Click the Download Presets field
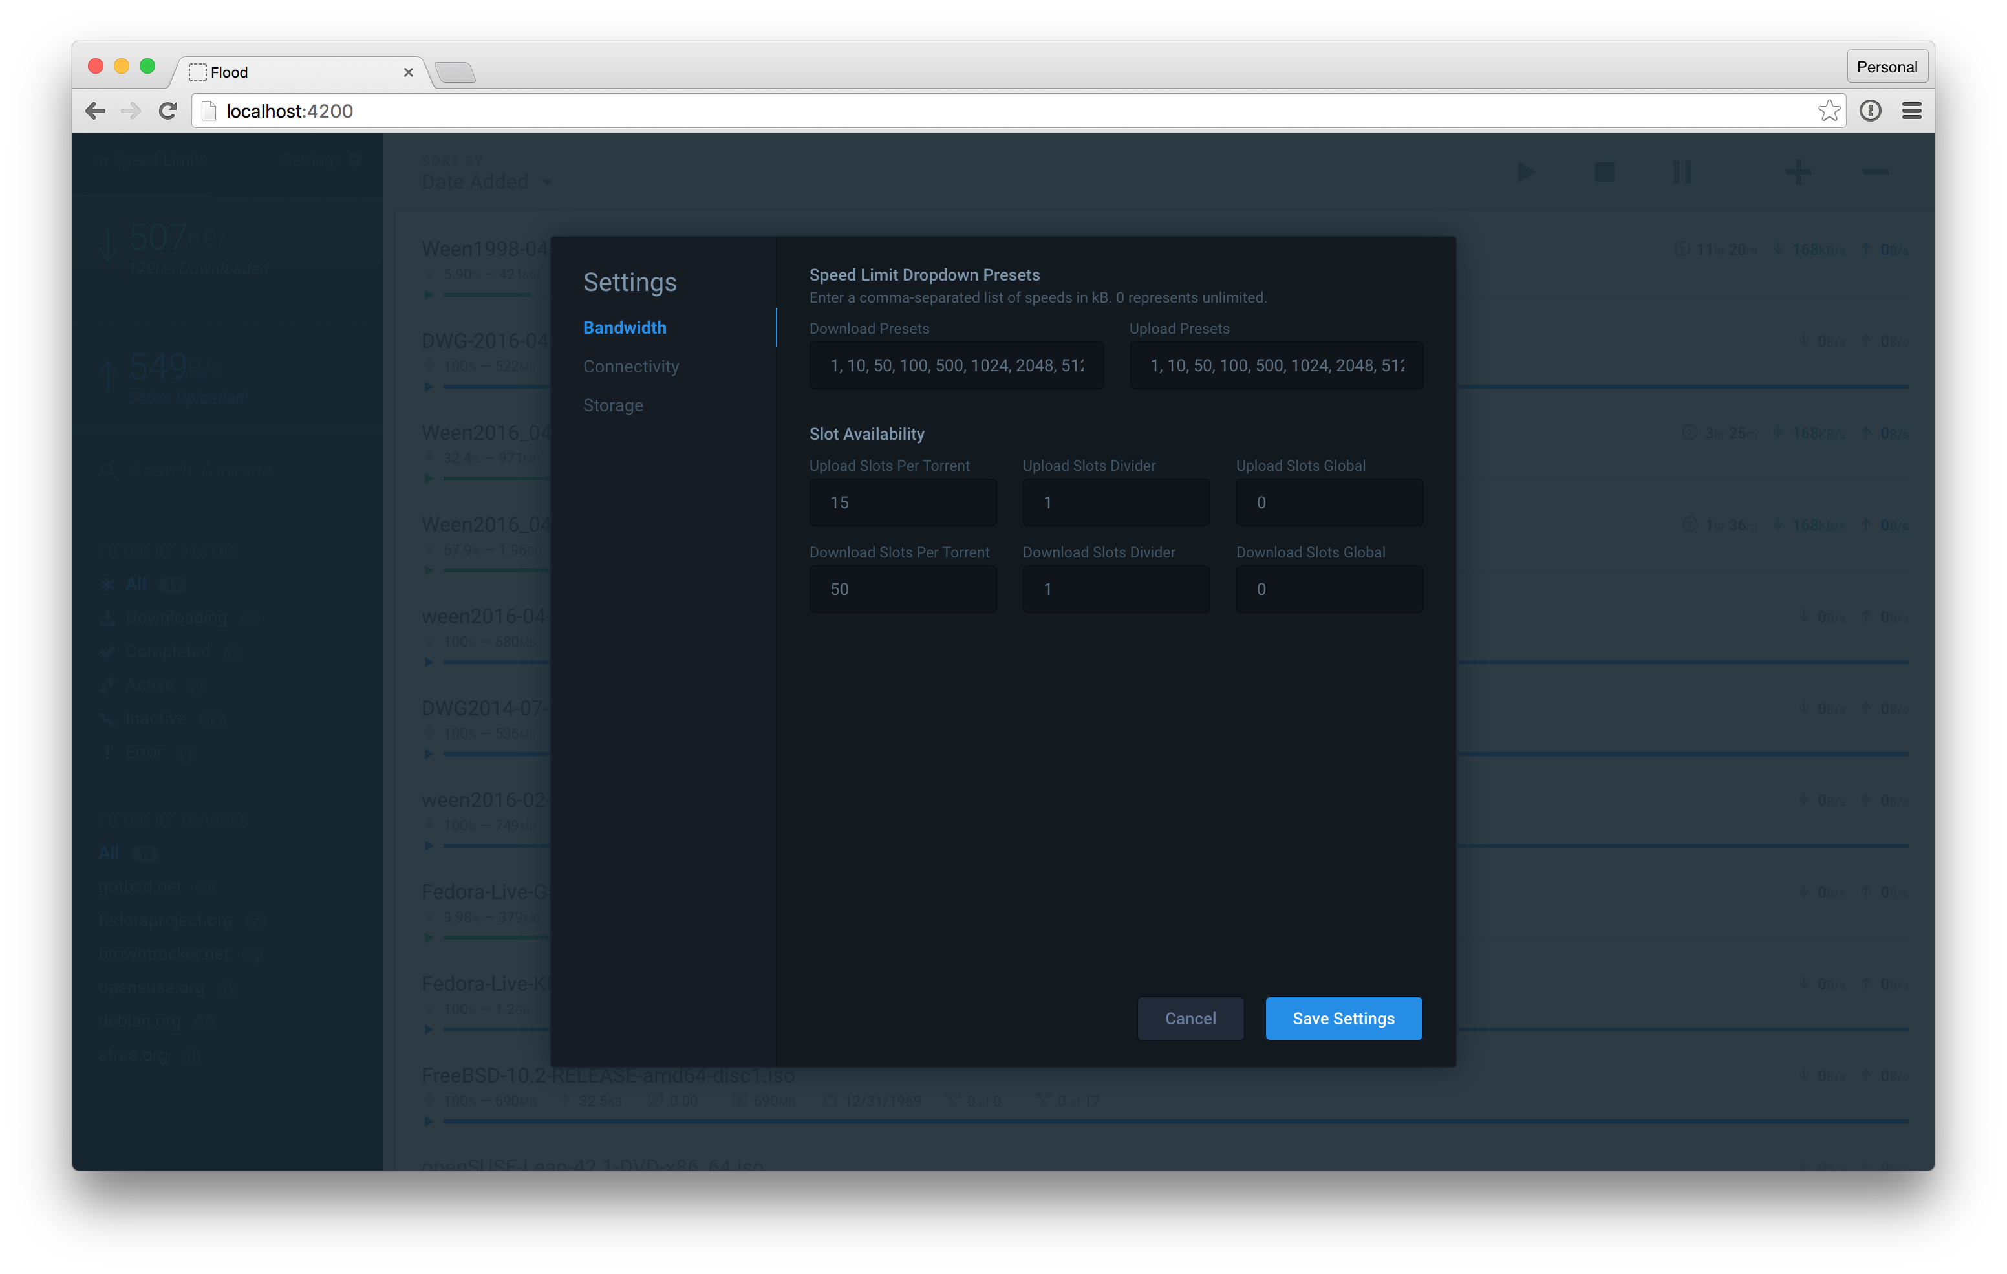This screenshot has height=1274, width=2007. pyautogui.click(x=956, y=365)
